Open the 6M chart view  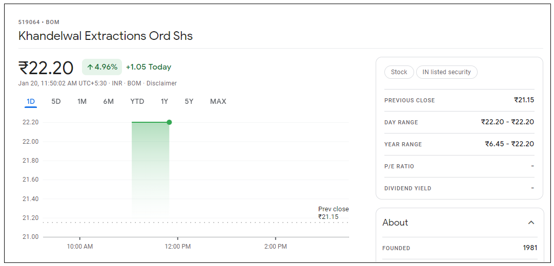click(108, 101)
